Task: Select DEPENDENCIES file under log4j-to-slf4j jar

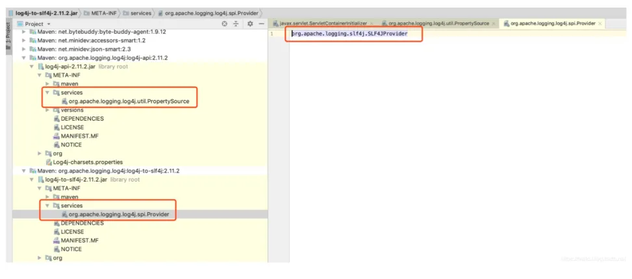Action: tap(140, 223)
